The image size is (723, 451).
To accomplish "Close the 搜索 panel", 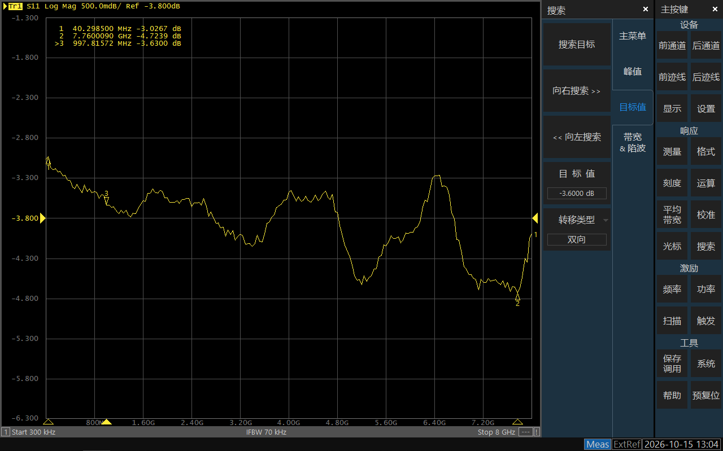I will (x=646, y=10).
